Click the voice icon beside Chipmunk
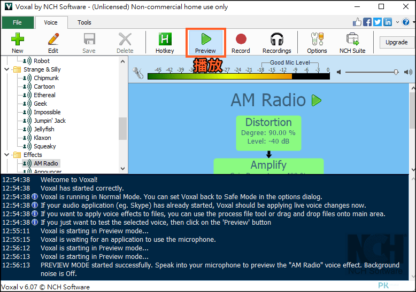The width and height of the screenshot is (416, 292). 27,78
